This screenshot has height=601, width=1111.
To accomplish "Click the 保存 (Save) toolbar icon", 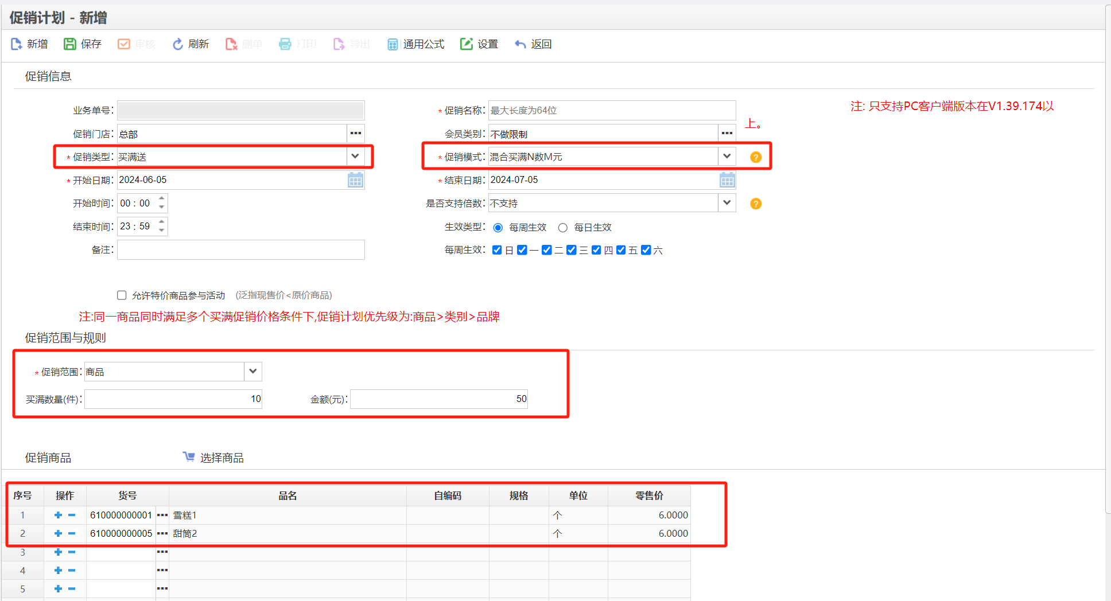I will (82, 44).
